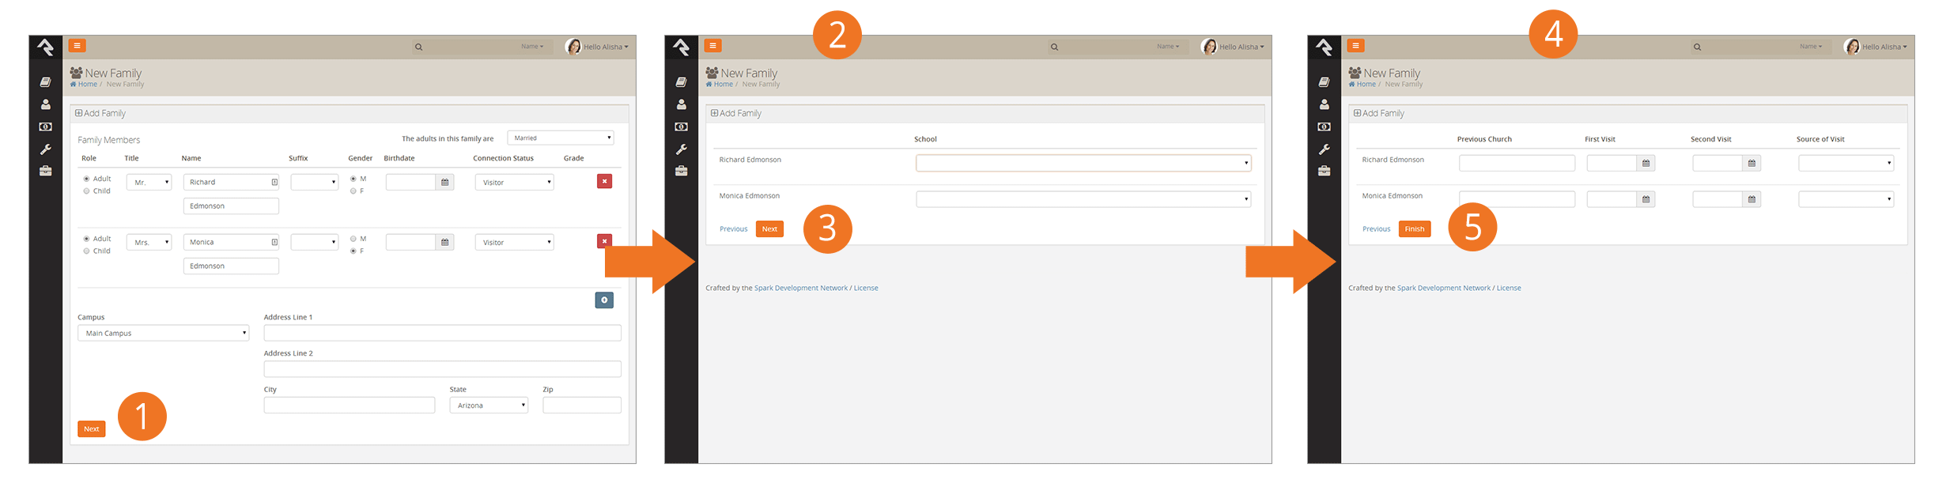Toggle the orange hamburger menu on the Previous Church screen

click(1356, 46)
